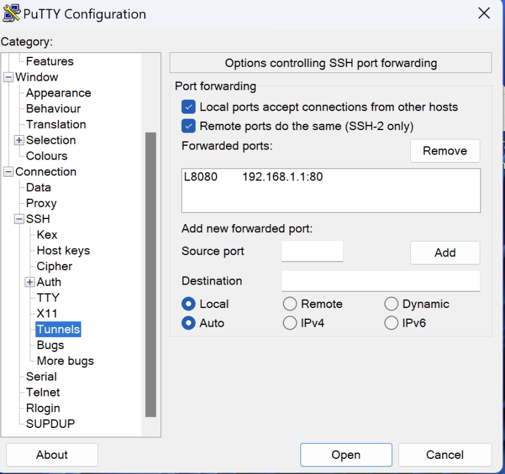Select the Remote radio button

[x=290, y=304]
